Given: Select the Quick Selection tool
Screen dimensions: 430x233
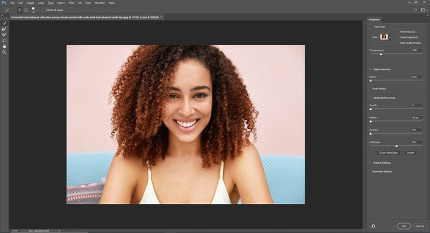Looking at the screenshot, I should (5, 23).
